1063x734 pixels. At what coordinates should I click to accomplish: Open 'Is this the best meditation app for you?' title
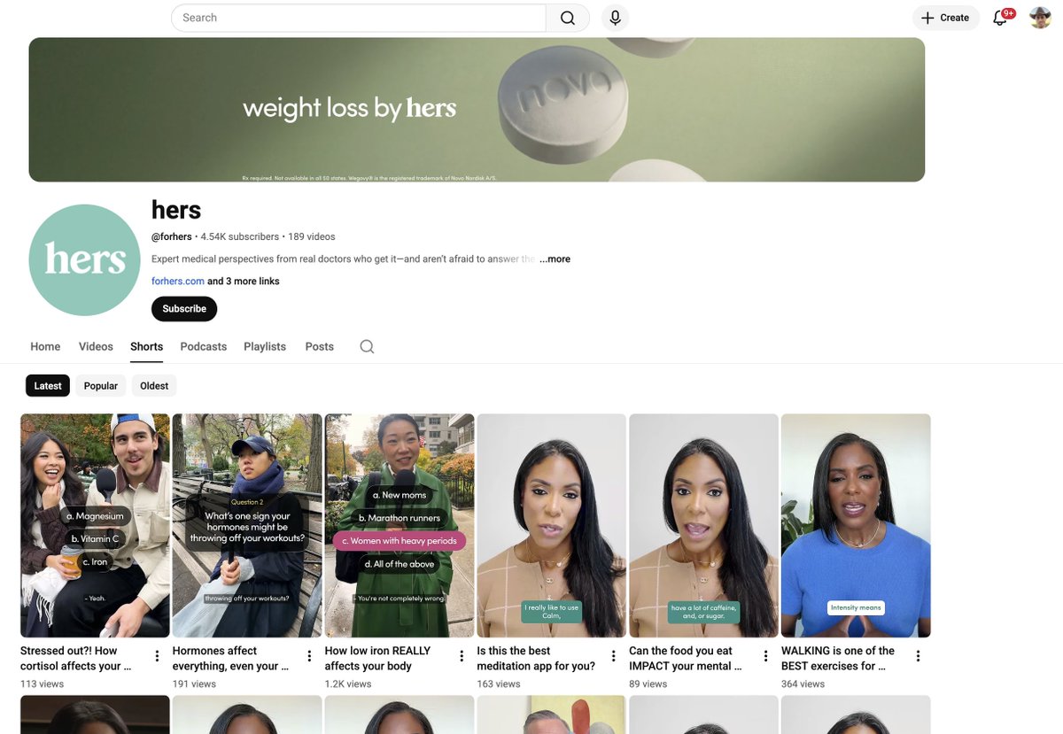click(536, 659)
